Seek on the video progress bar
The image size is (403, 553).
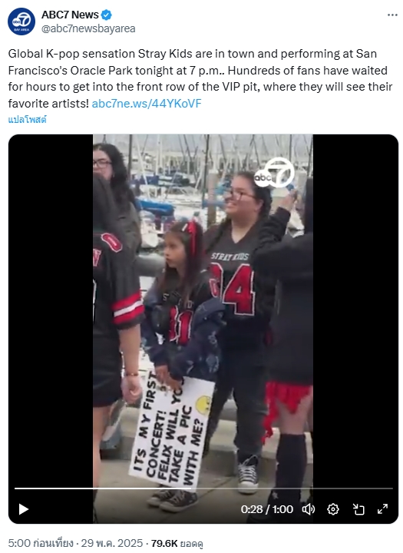point(203,488)
